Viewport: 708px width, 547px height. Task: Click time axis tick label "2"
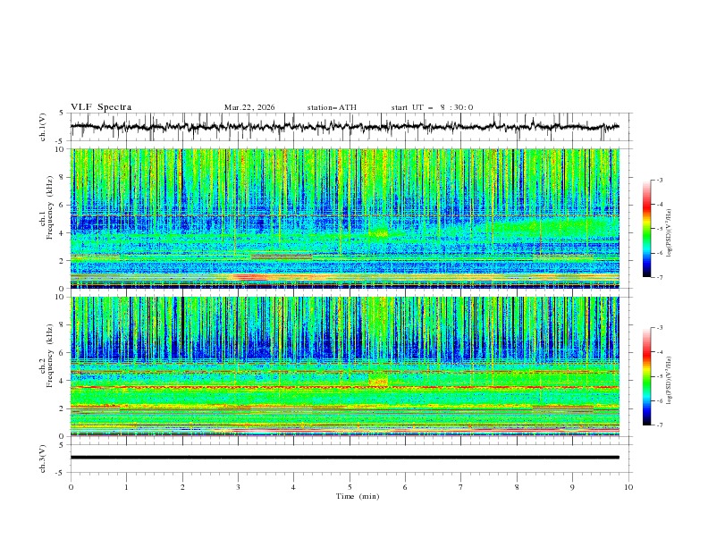click(x=182, y=487)
